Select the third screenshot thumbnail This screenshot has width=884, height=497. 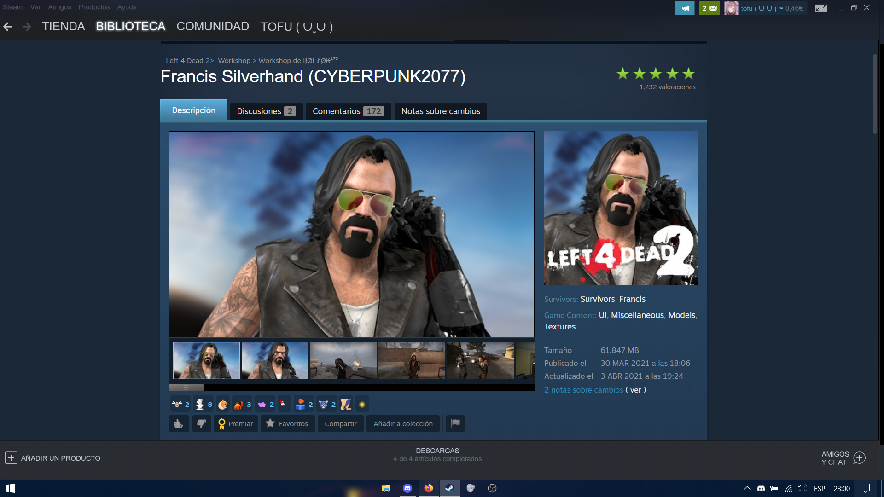[x=343, y=360]
